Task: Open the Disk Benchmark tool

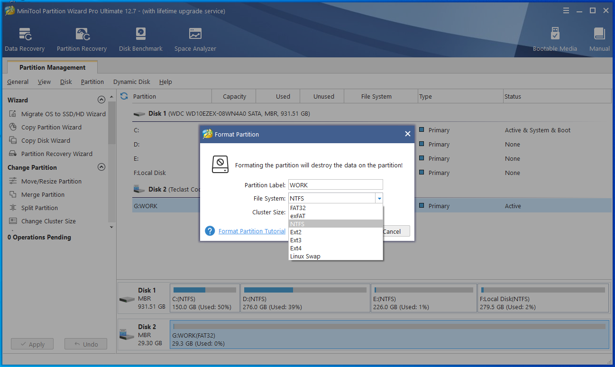Action: click(x=140, y=38)
